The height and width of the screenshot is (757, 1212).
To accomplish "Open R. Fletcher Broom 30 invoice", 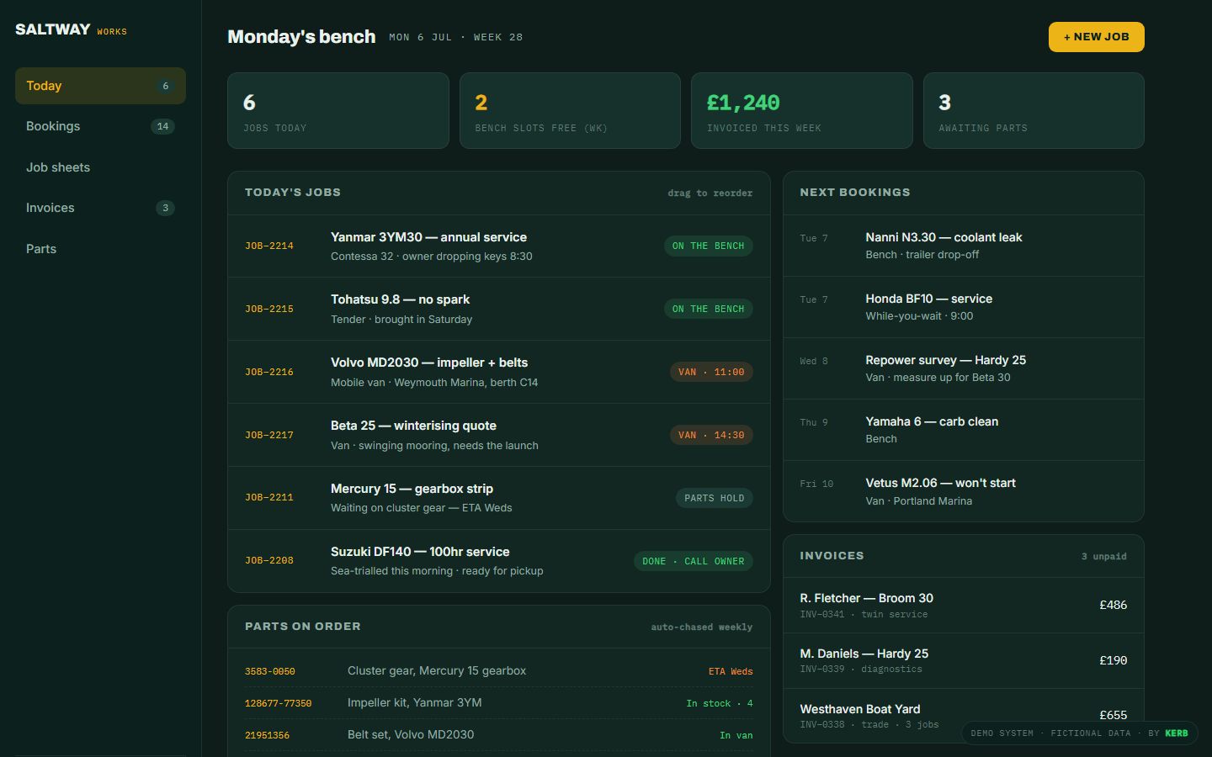I will pos(964,606).
